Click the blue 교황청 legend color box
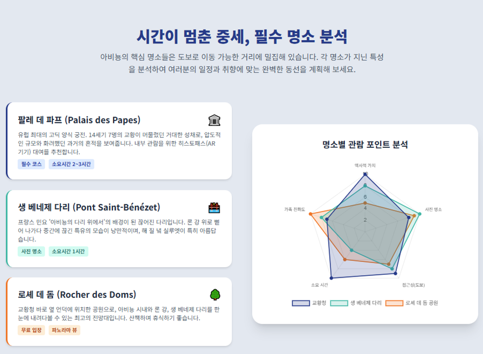 pyautogui.click(x=301, y=303)
